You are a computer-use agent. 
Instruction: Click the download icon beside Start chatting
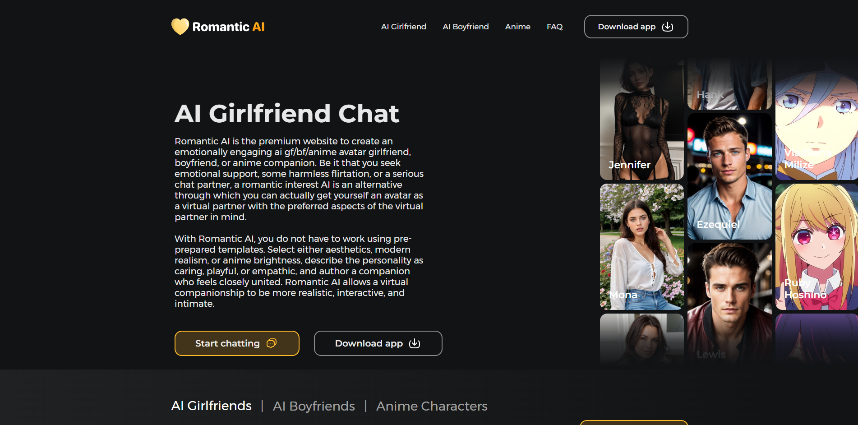tap(415, 343)
